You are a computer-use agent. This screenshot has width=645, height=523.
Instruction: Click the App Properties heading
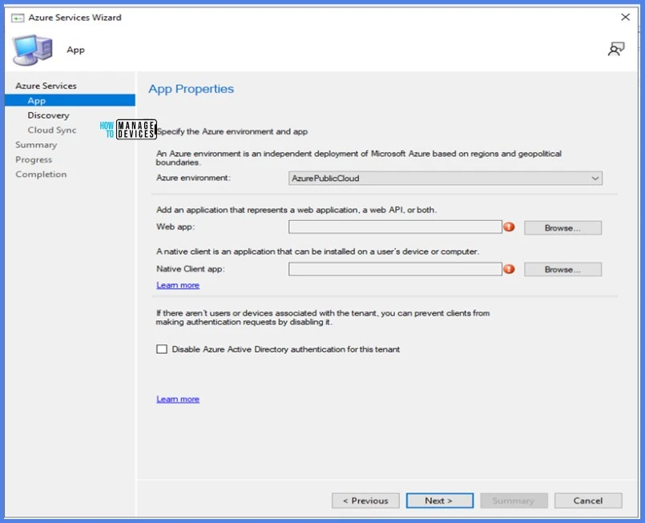[x=191, y=89]
